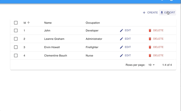Click the pencil icon for Leanne Graham
Viewport: 181px width, 111px height.
121,39
